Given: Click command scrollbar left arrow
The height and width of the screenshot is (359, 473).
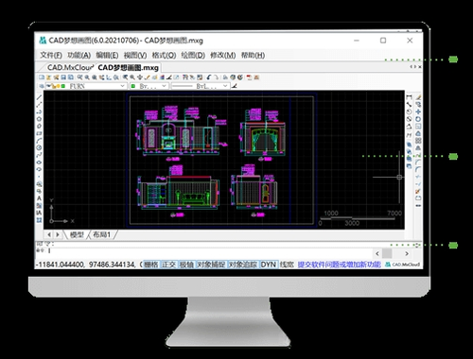Looking at the screenshot, I should point(377,253).
